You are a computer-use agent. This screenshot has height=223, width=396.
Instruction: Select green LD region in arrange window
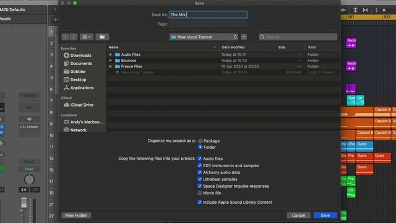[351, 193]
